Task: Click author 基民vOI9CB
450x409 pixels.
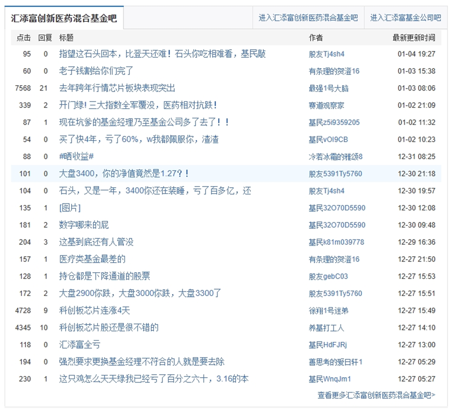Action: click(329, 140)
